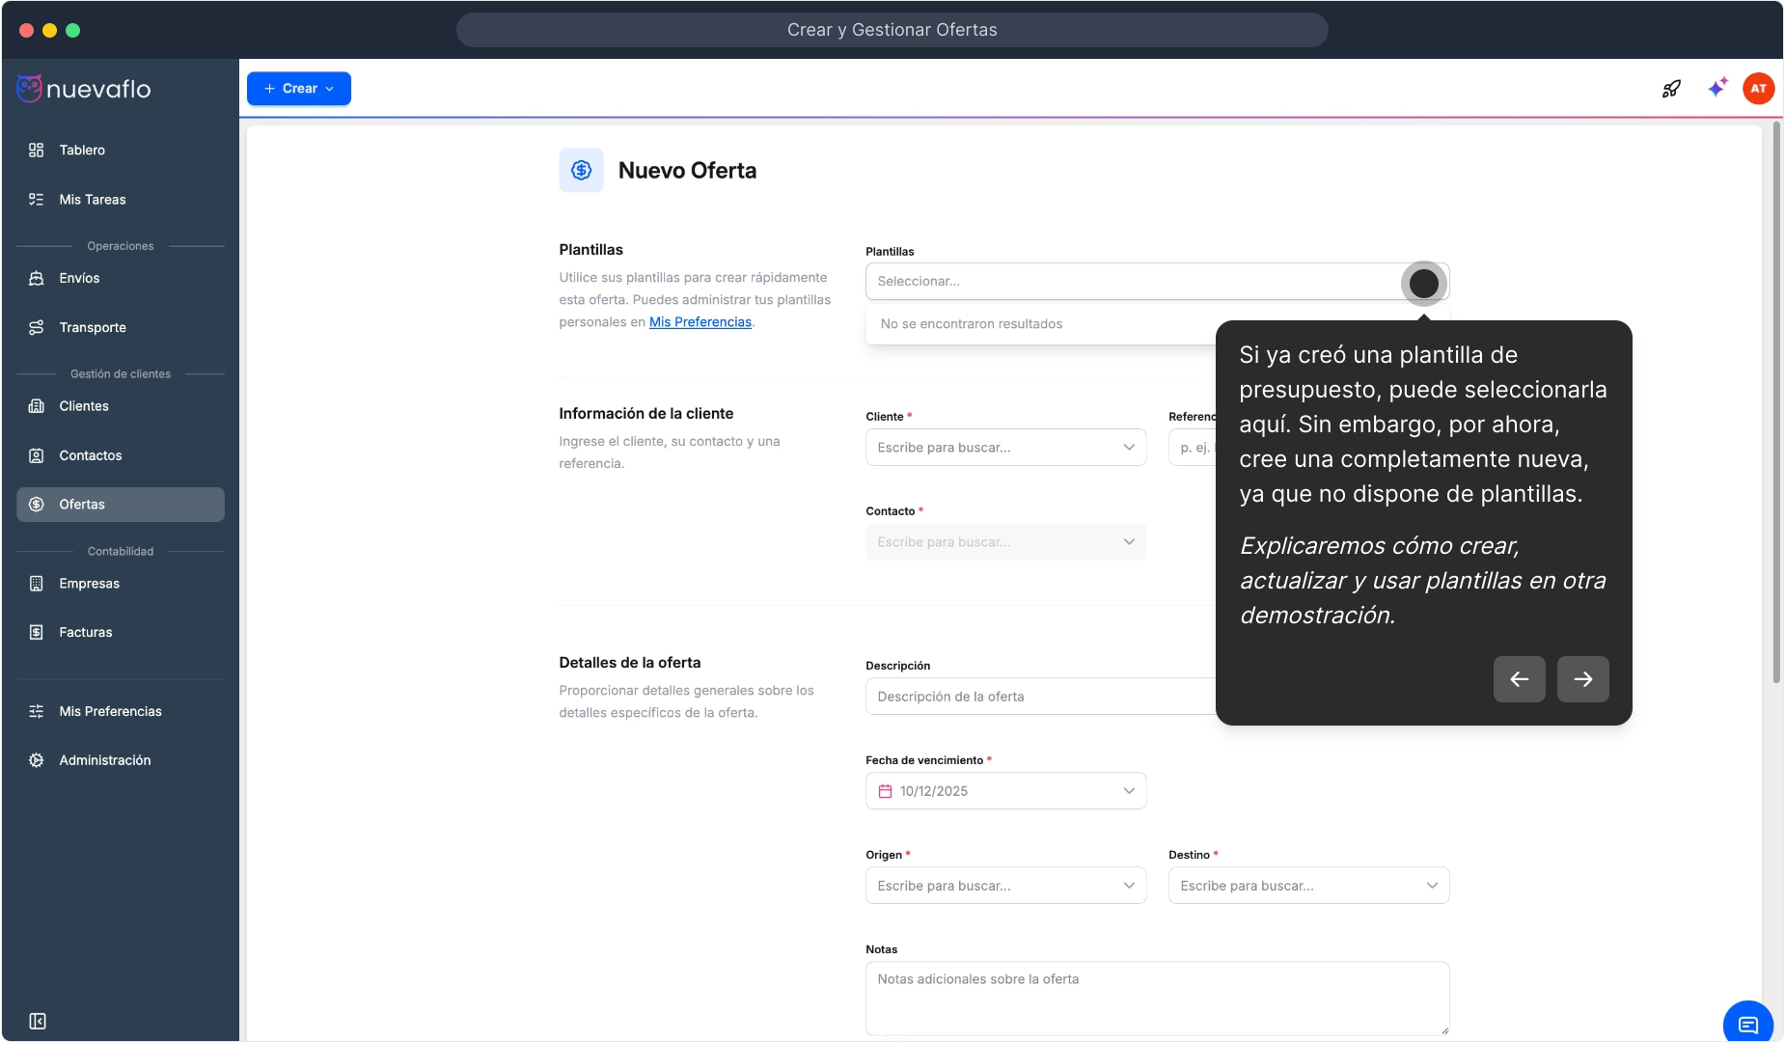1785x1042 pixels.
Task: Advance to next tour step arrow
Action: pos(1582,679)
